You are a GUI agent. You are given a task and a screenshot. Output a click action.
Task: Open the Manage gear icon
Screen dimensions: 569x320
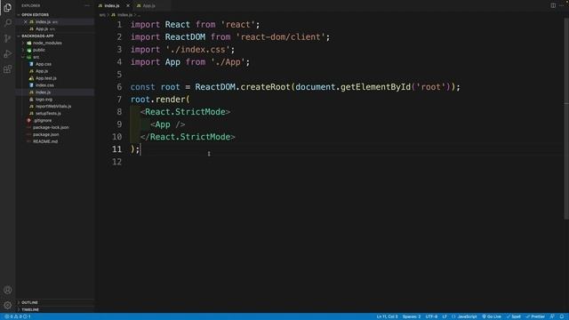[7, 305]
